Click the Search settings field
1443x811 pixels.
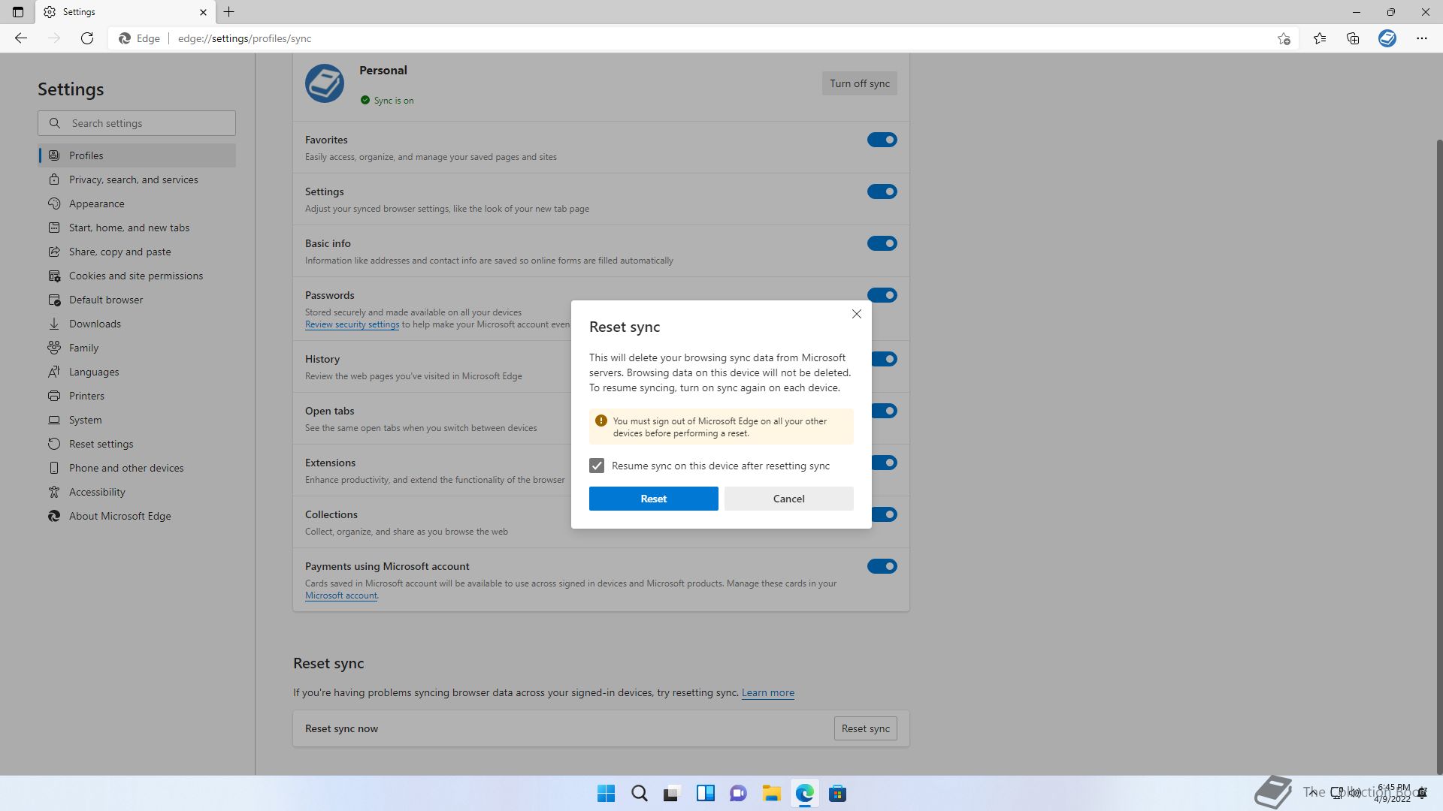(x=137, y=123)
